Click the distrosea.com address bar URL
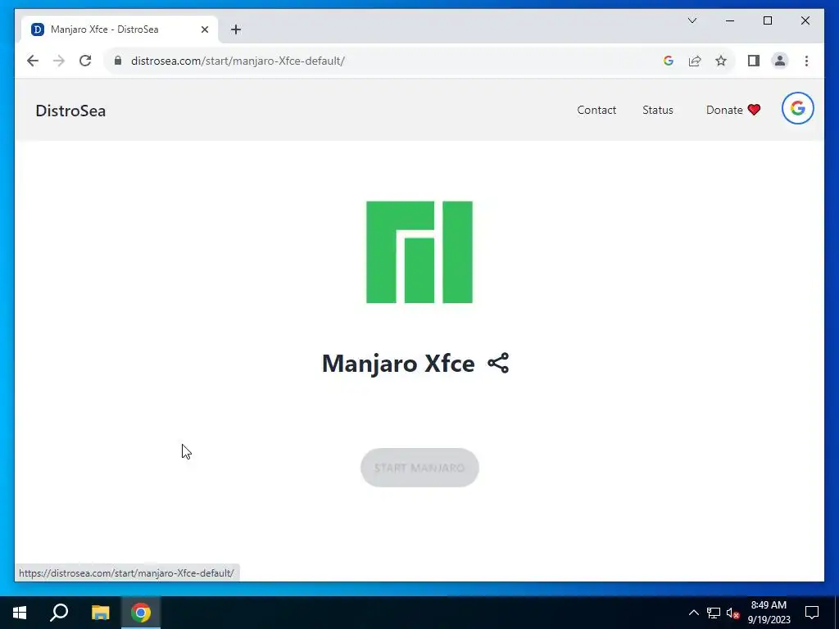This screenshot has height=629, width=839. (x=238, y=61)
